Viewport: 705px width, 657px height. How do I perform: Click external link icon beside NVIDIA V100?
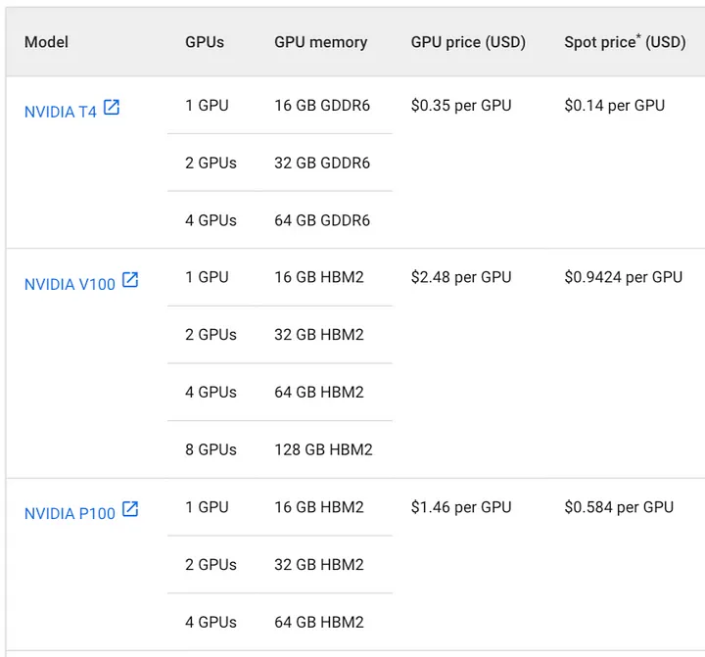pos(130,280)
